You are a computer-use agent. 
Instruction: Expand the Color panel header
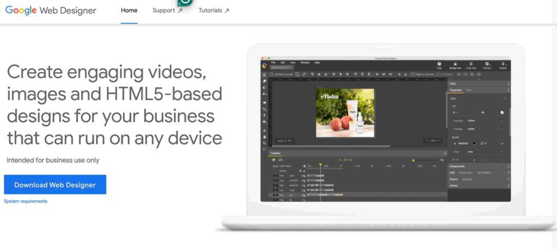click(478, 84)
